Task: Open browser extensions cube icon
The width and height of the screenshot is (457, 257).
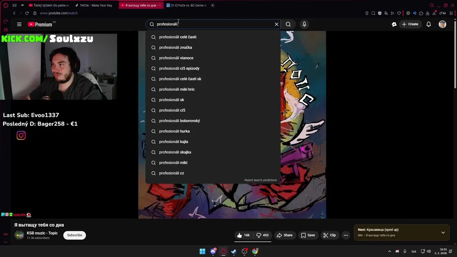Action: point(421,13)
